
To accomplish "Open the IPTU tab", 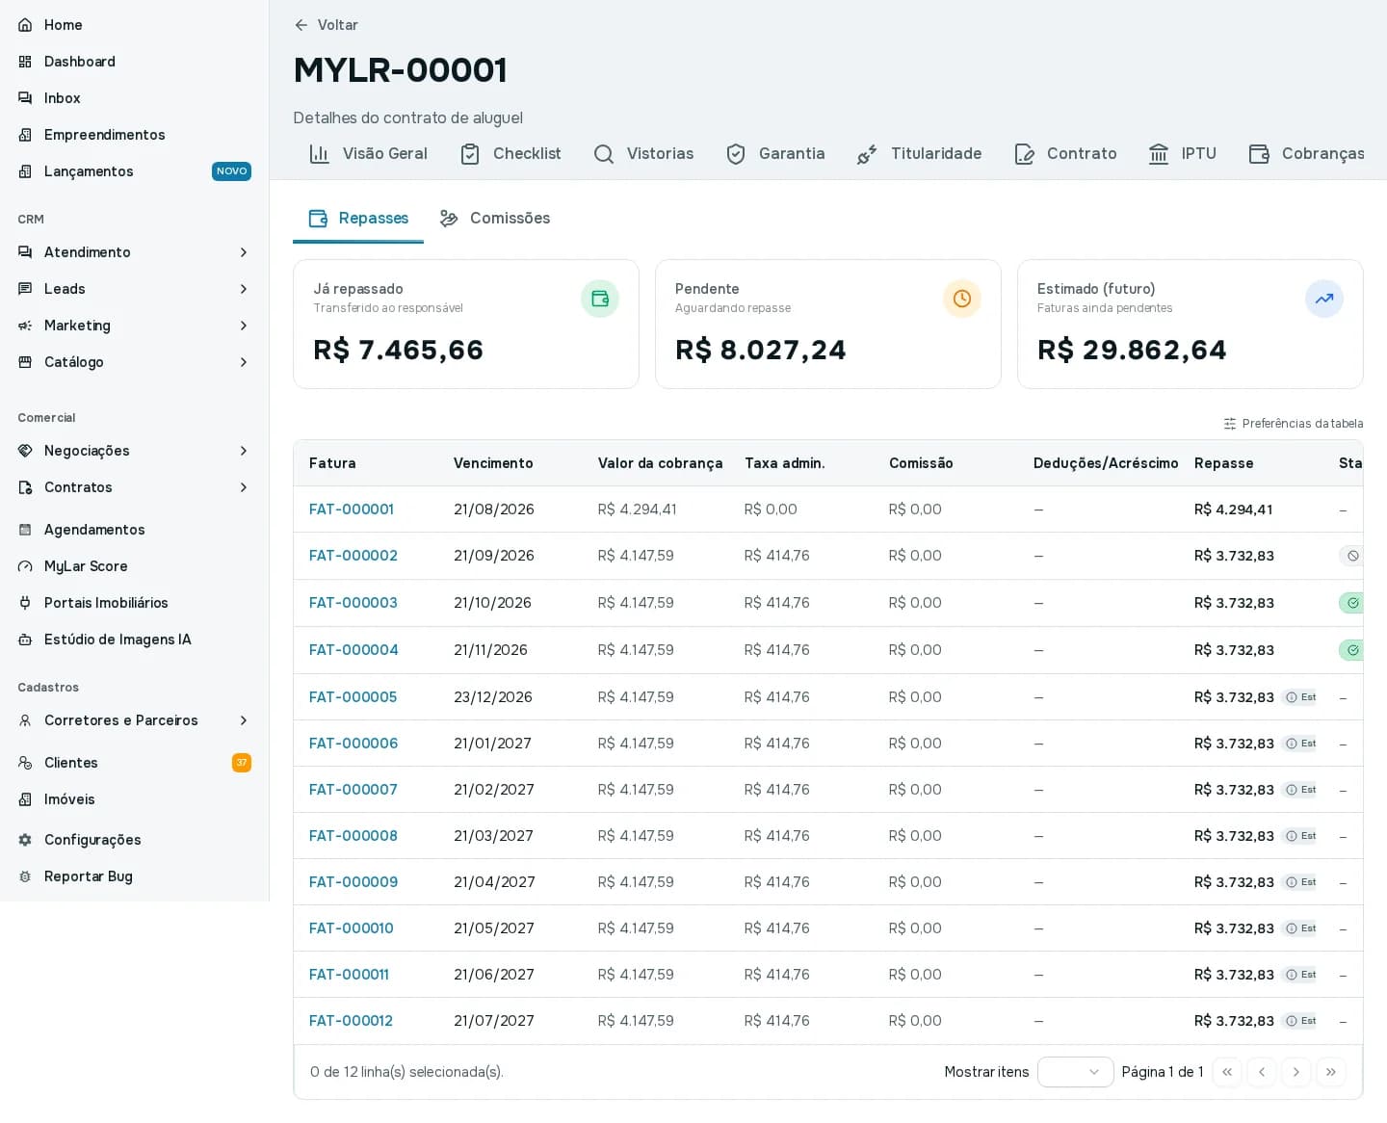I will point(1182,154).
